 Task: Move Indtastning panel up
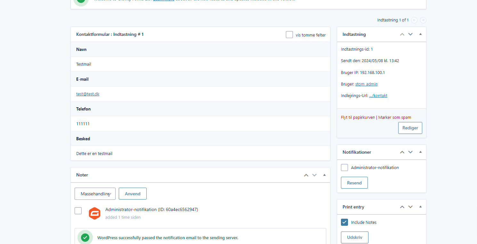point(402,34)
